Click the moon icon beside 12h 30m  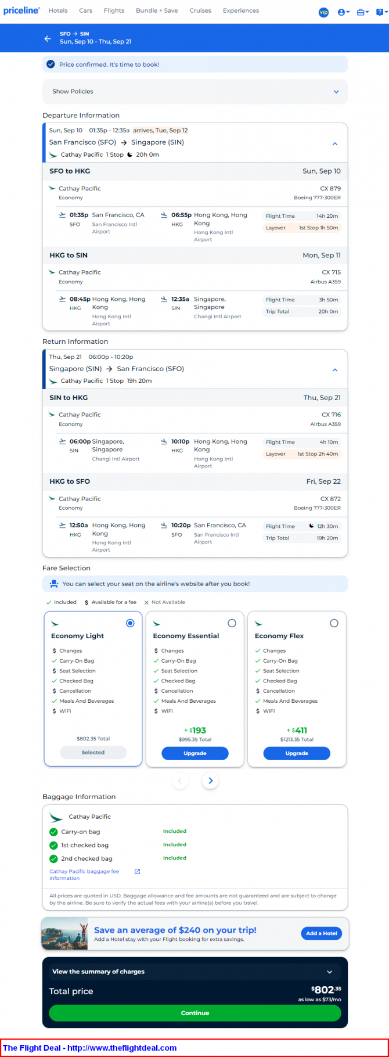(311, 526)
